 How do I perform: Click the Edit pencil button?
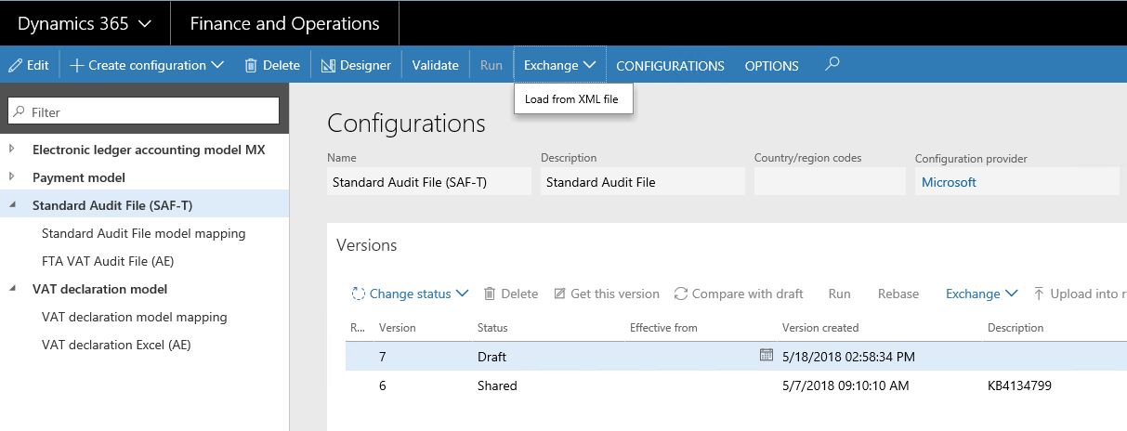(28, 65)
